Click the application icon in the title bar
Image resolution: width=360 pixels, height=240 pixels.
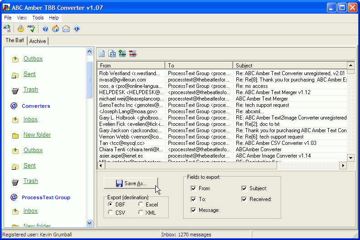click(x=6, y=8)
